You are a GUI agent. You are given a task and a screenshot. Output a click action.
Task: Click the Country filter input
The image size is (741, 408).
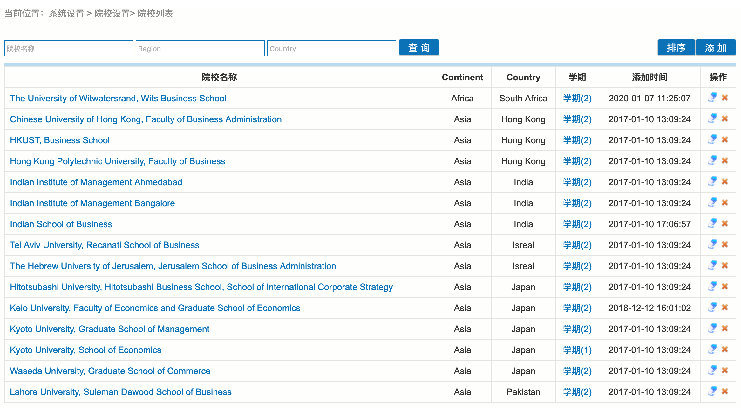(331, 48)
